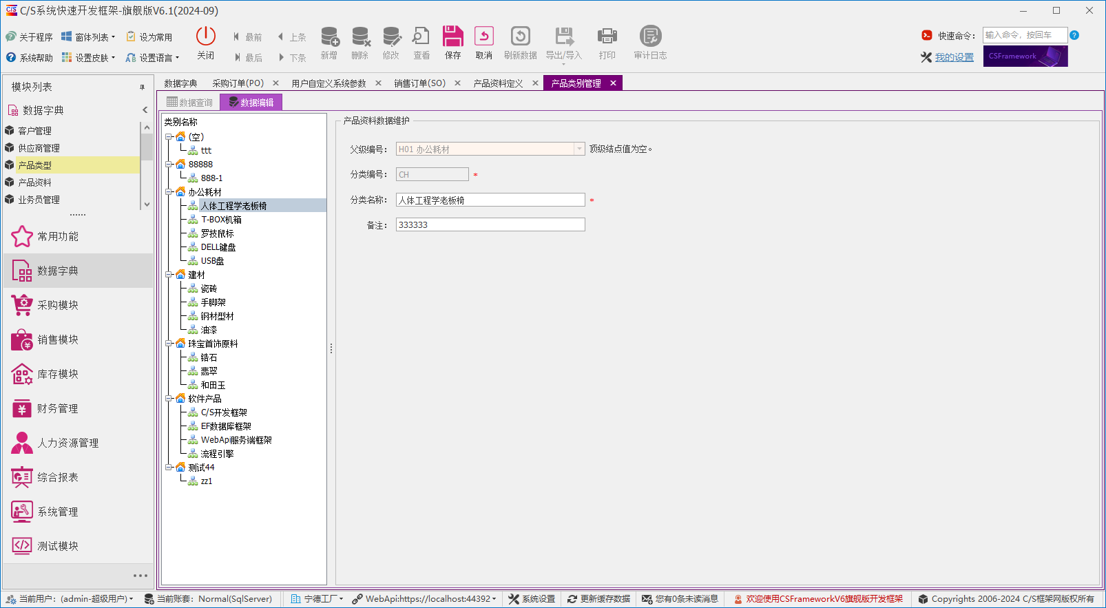Switch to the 采购订单(PO) tab

pos(238,83)
